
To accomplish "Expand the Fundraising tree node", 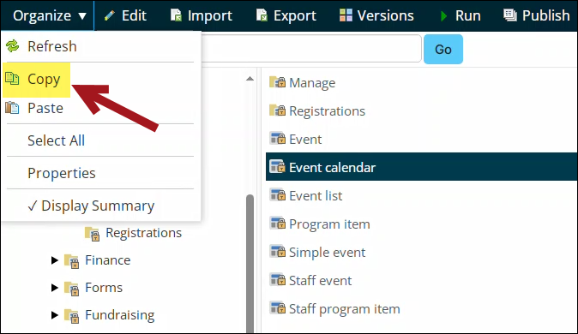I will (x=55, y=315).
